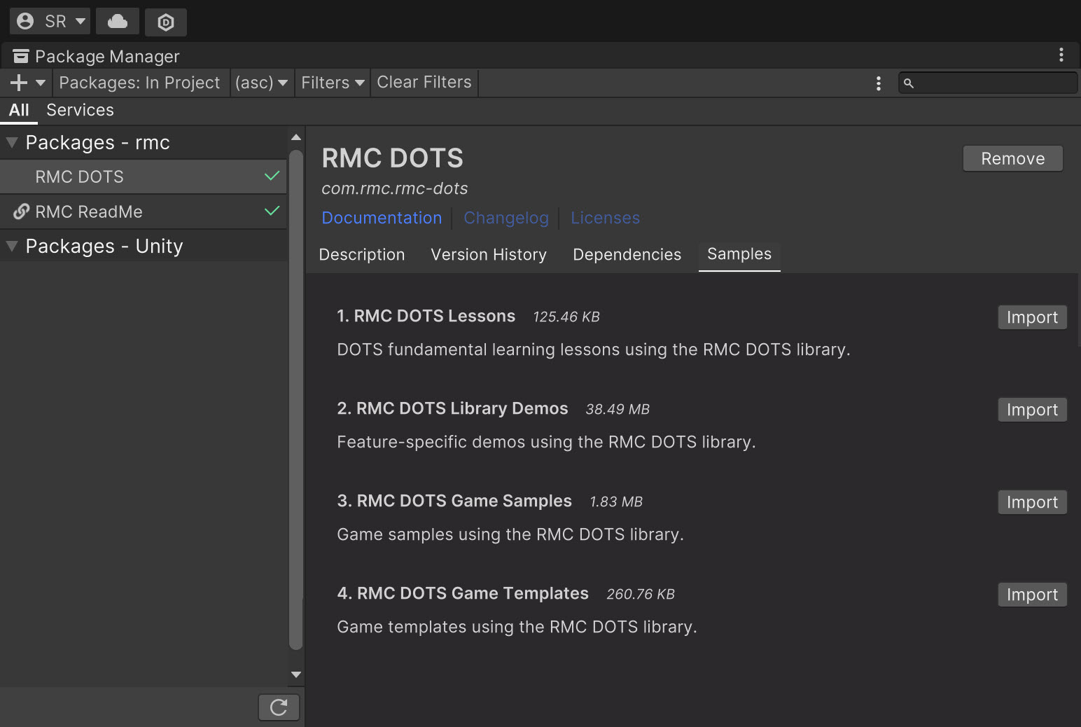Viewport: 1081px width, 727px height.
Task: Click the cloud services icon
Action: click(x=117, y=22)
